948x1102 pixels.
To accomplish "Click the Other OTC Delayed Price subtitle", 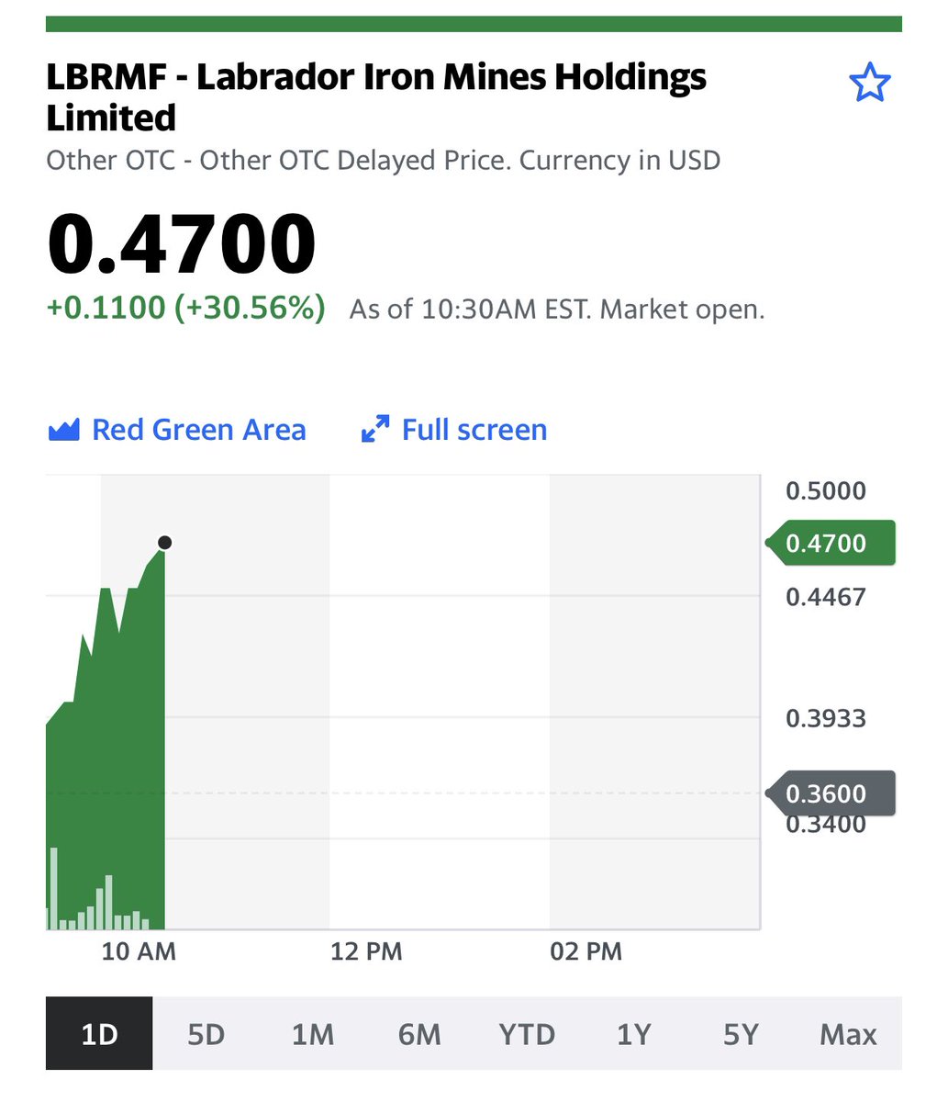I will click(383, 160).
